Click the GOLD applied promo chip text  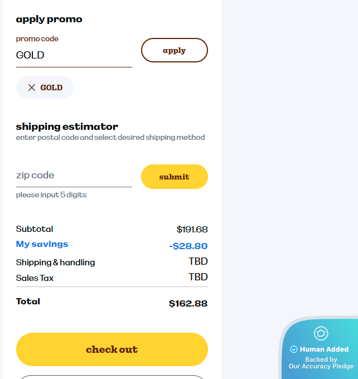[51, 88]
